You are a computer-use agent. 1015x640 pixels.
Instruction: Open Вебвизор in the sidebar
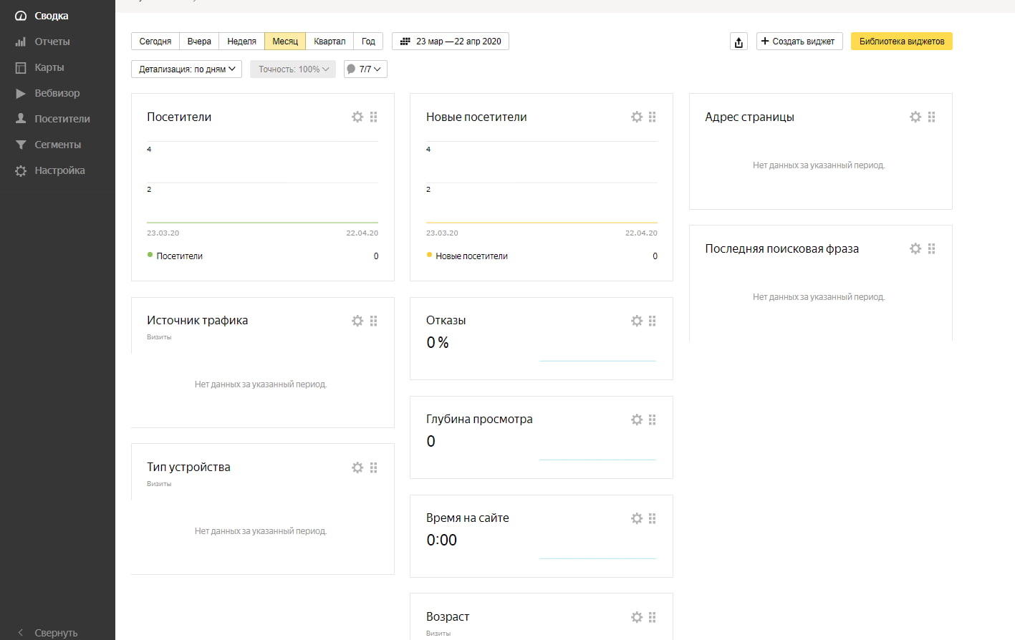tap(57, 93)
